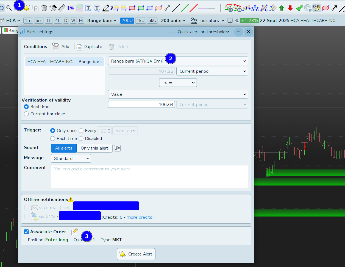Select the ruler measurement tool
The image size is (345, 267).
pyautogui.click(x=62, y=8)
